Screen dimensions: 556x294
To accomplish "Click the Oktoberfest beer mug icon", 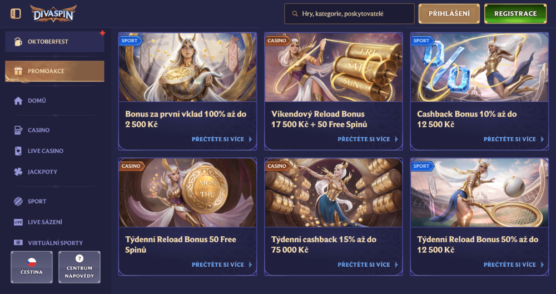I will (18, 42).
